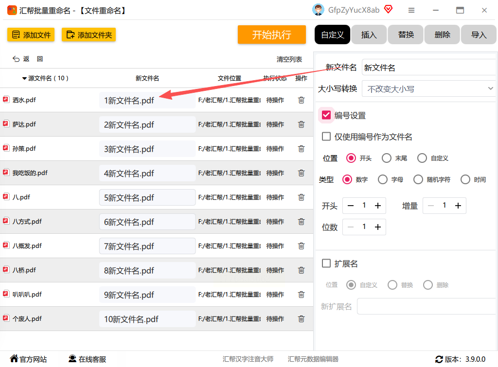Viewport: 498px width, 367px height.
Task: Click the return arrow icon 返回
Action: (16, 59)
